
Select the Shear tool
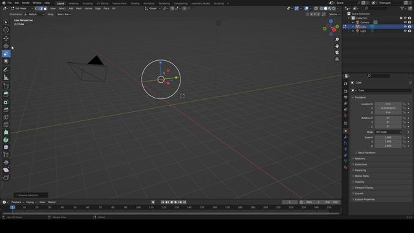(6, 170)
